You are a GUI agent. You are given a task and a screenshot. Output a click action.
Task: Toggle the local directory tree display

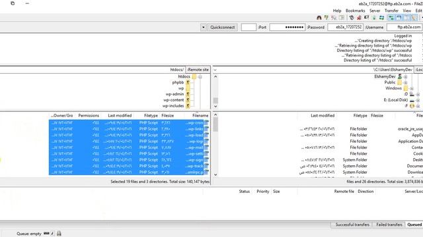pos(406,18)
